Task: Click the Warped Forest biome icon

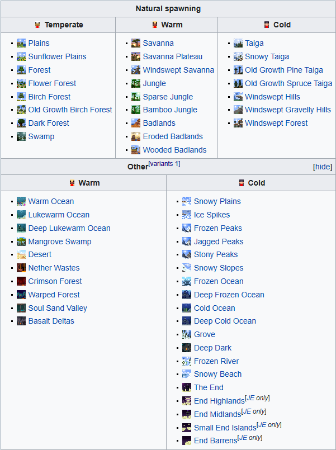Action: pos(21,295)
